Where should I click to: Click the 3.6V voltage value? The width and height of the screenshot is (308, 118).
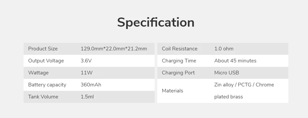click(x=86, y=61)
